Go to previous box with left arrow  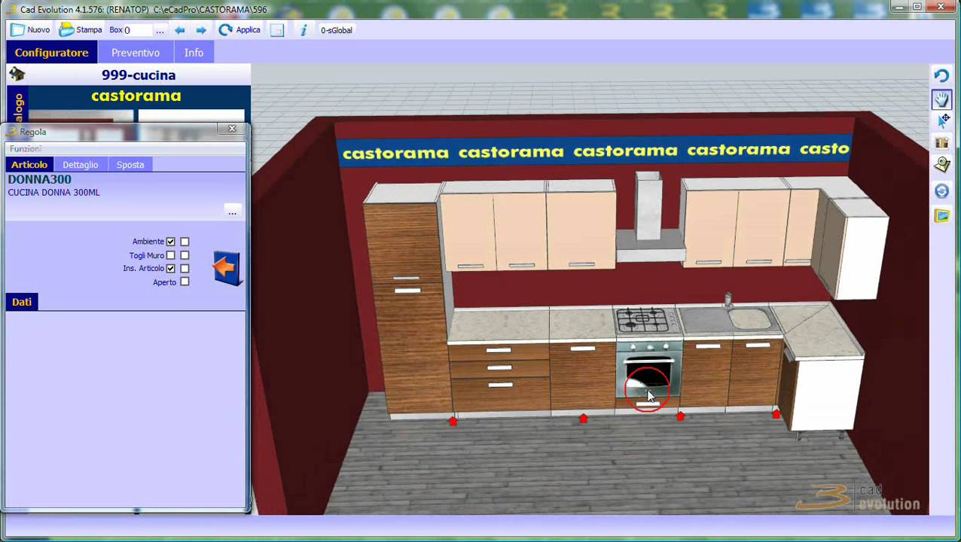tap(179, 30)
